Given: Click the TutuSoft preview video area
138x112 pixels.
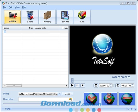Looking at the screenshot, I should tap(103, 50).
